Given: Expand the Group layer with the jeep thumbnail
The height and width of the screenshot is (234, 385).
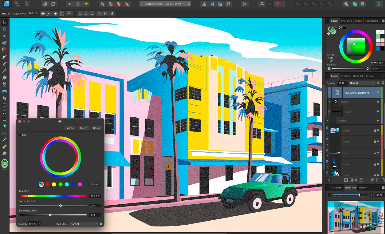Looking at the screenshot, I should (329, 102).
